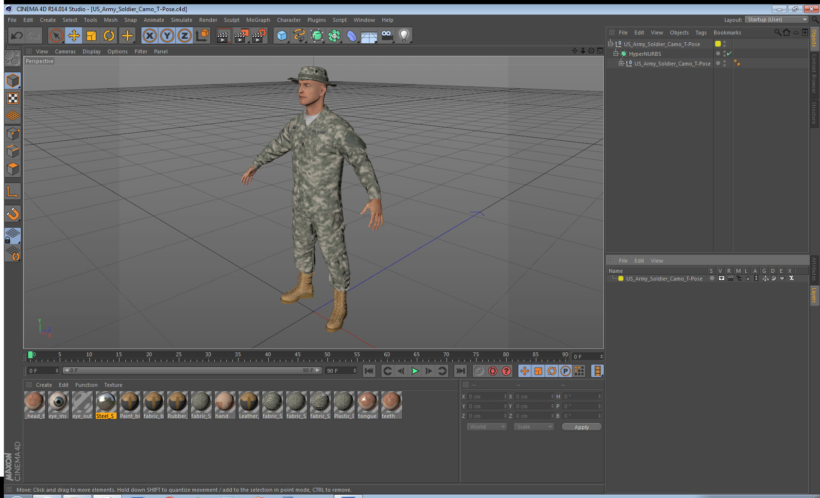Switch to Model mode in left palette
This screenshot has height=498, width=820.
13,81
